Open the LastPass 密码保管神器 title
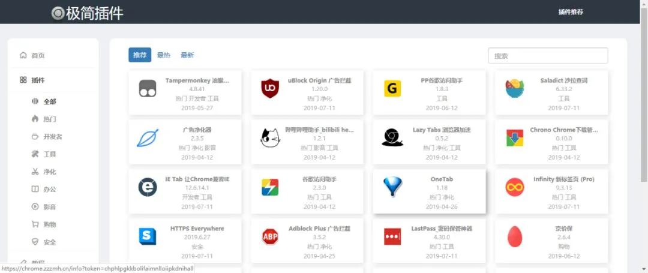648x273 pixels. [442, 229]
